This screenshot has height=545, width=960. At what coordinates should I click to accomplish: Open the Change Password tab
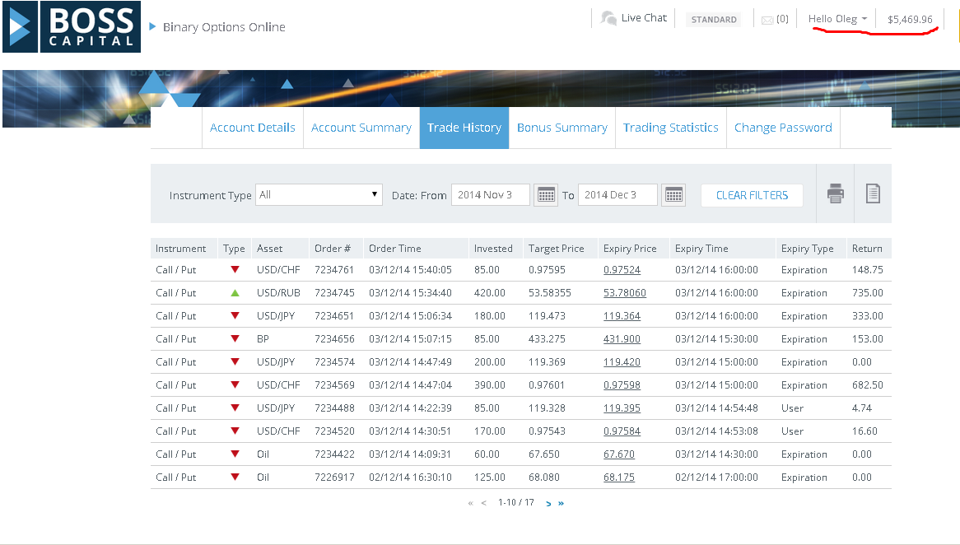pos(782,128)
